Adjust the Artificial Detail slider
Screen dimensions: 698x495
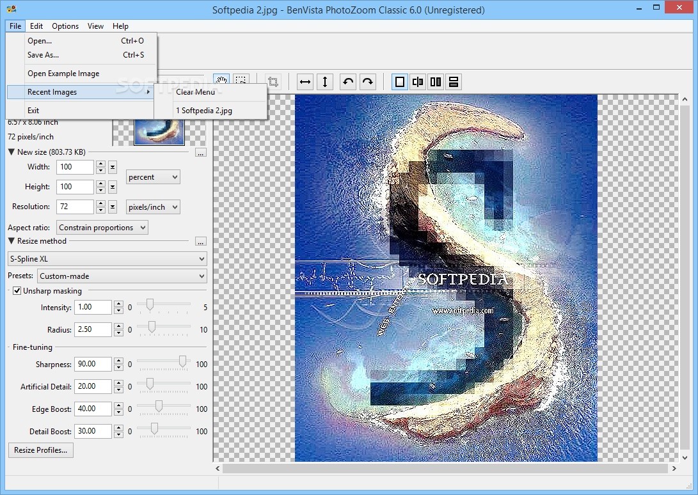[150, 384]
